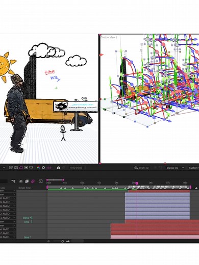
Task: Click the current time indicator playhead
Action: click(x=137, y=183)
